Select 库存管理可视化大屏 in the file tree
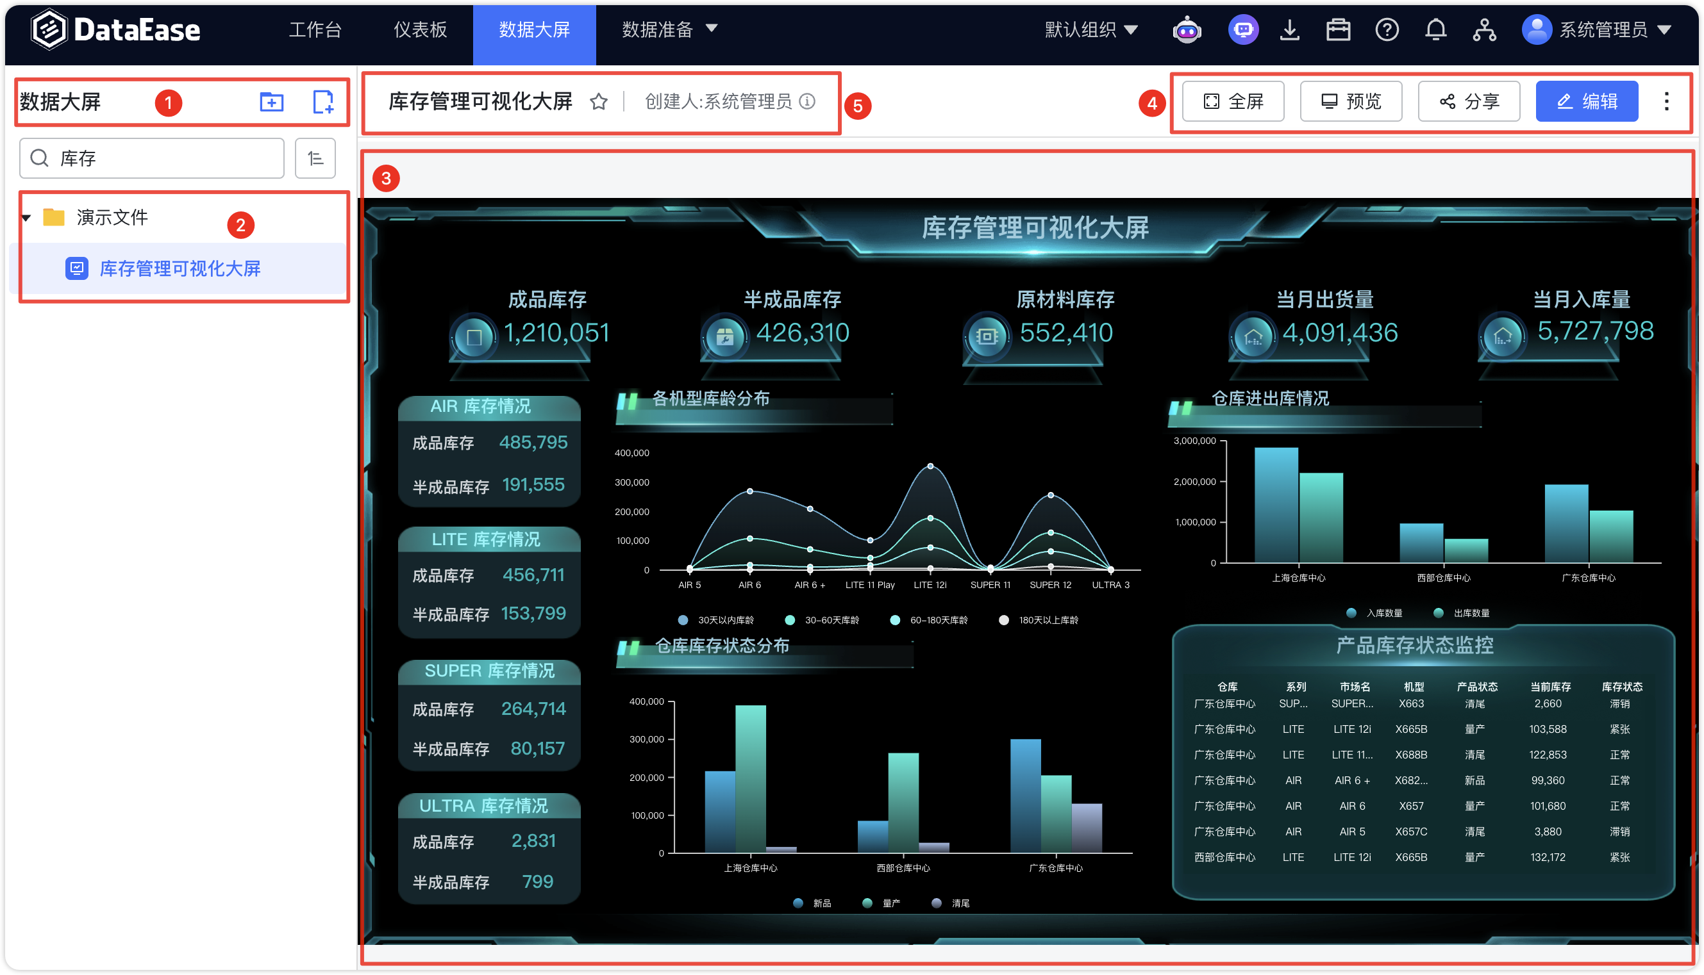 pyautogui.click(x=180, y=268)
